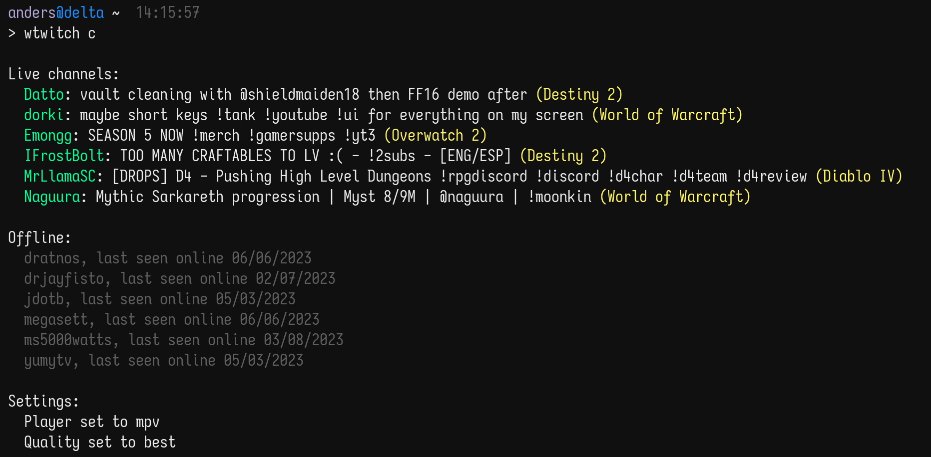Click the ms5000watts offline entry
This screenshot has height=457, width=931.
pyautogui.click(x=183, y=340)
